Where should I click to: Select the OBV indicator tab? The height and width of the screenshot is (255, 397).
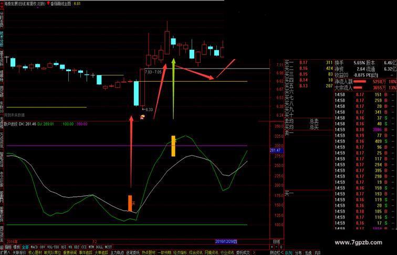click(x=43, y=247)
